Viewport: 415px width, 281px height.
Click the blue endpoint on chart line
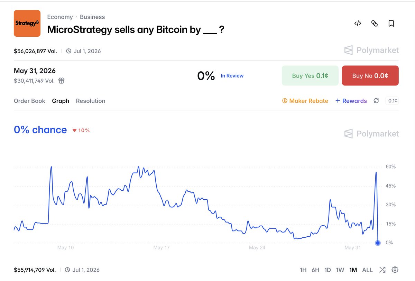(378, 243)
